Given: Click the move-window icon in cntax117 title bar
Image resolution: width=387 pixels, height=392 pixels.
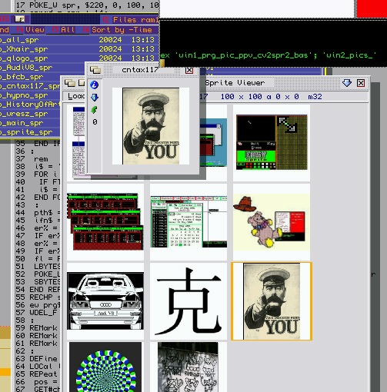Looking at the screenshot, I should pos(95,70).
